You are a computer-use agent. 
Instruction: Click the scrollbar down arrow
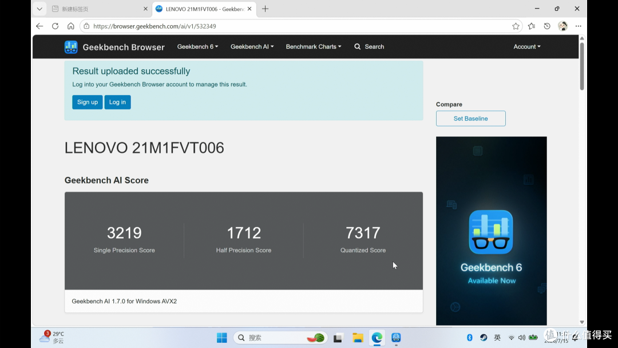(582, 322)
